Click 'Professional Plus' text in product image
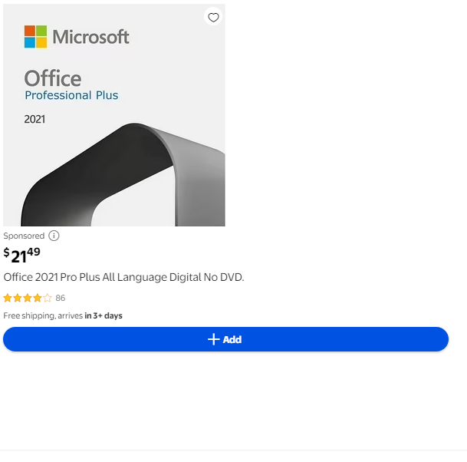Screen dimensions: 467x462 pos(71,95)
